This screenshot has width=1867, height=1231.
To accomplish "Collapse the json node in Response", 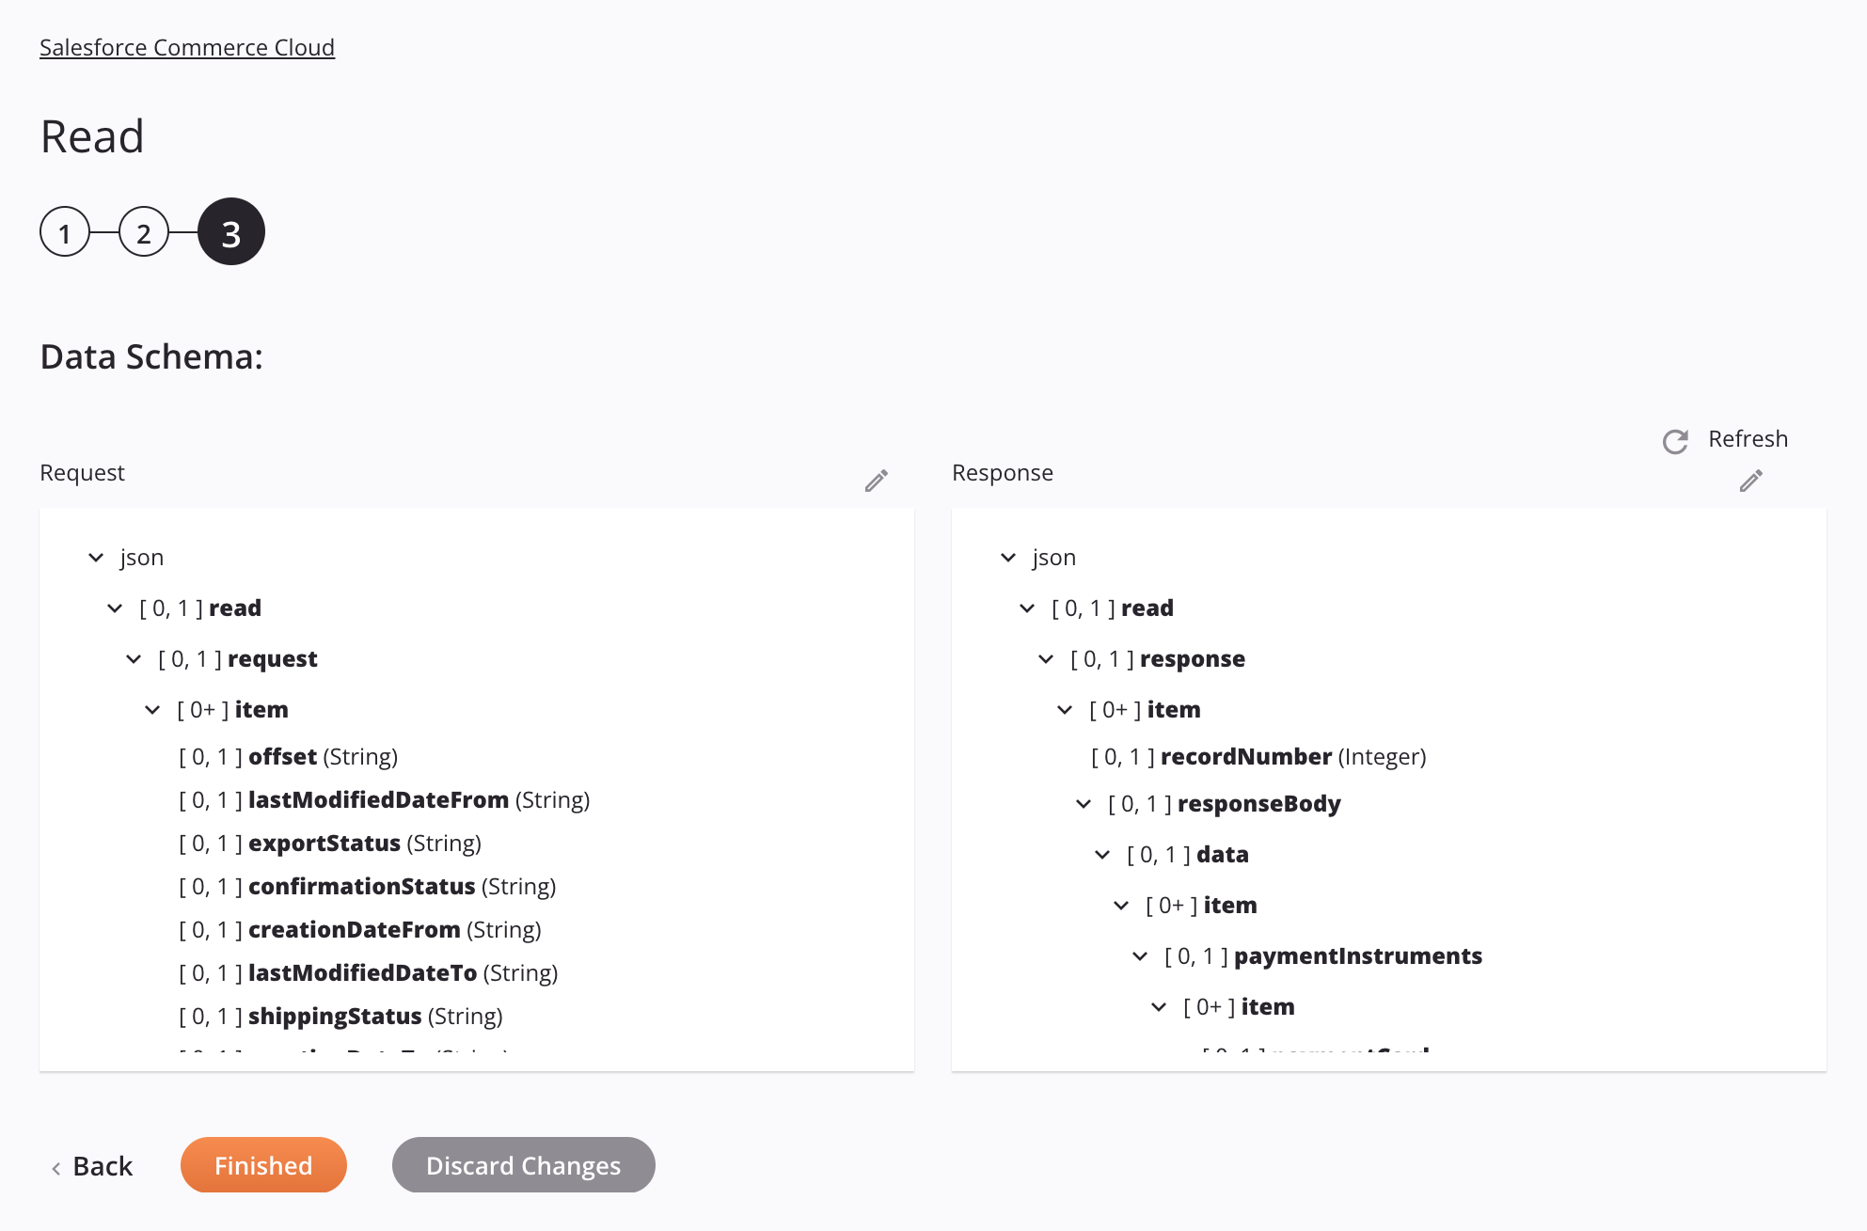I will 1008,557.
